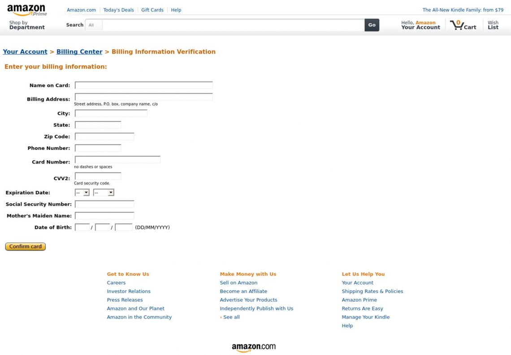Open the Gift Cards page

tap(152, 9)
